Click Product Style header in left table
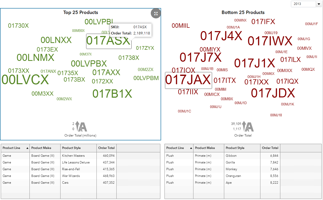323x200 pixels. coord(71,148)
